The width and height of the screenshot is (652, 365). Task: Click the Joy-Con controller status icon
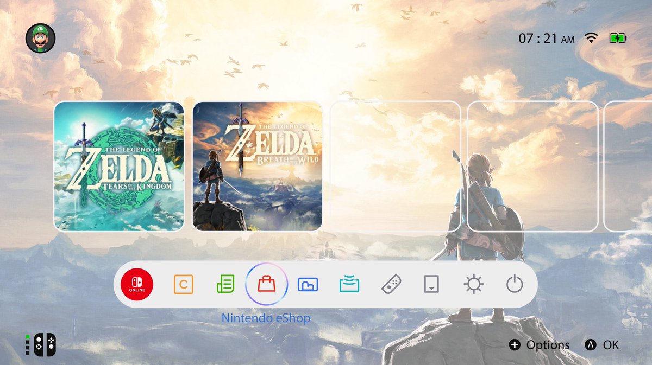pyautogui.click(x=41, y=344)
